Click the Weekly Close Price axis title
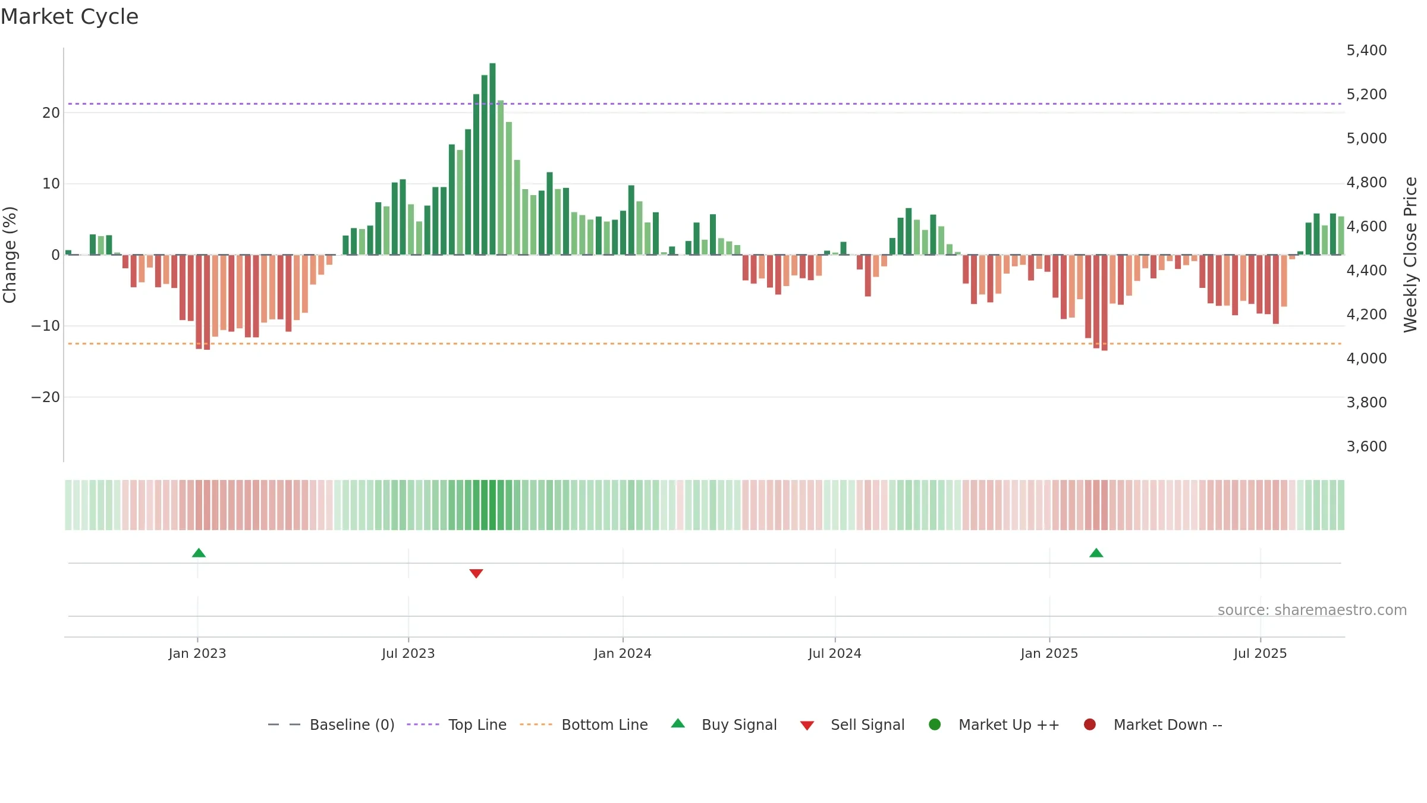The image size is (1427, 803). [x=1411, y=255]
